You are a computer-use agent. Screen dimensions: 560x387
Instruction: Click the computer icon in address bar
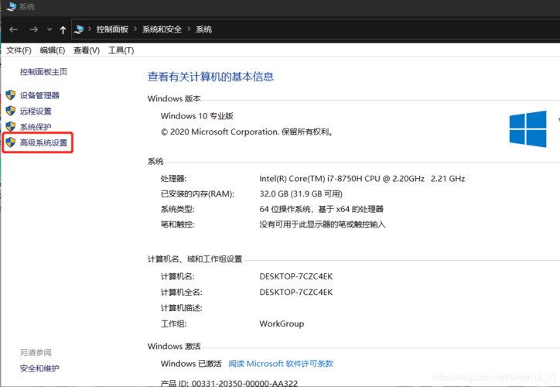click(80, 29)
